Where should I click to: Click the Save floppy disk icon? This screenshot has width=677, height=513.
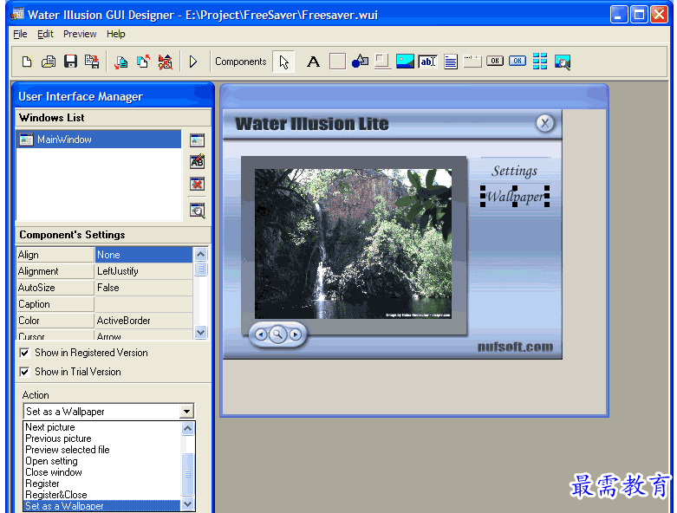click(x=71, y=62)
